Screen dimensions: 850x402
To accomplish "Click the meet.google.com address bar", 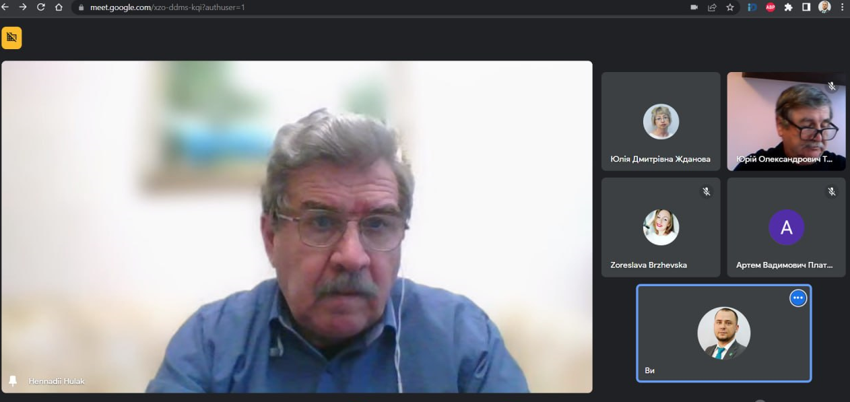I will 337,7.
